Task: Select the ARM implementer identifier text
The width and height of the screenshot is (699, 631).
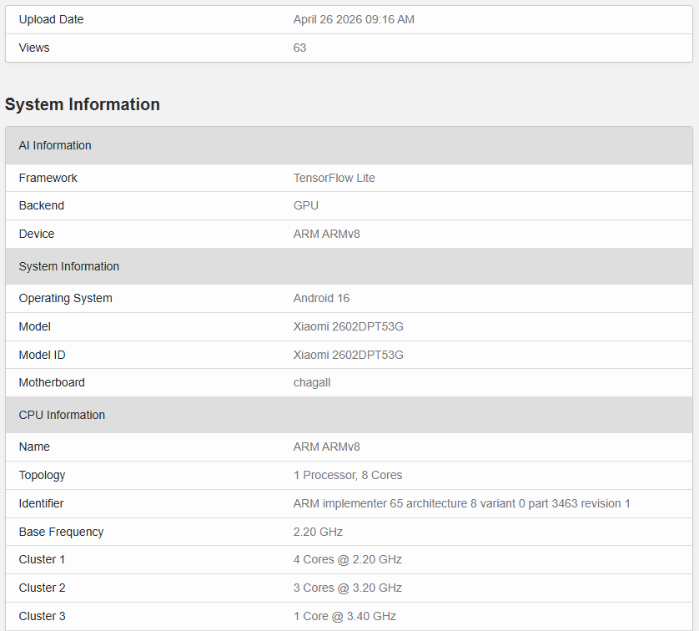Action: tap(461, 503)
